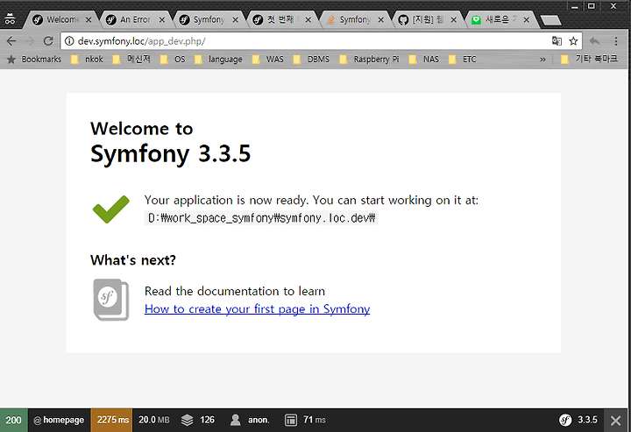
Task: Open the OS bookmark folder
Action: click(173, 59)
